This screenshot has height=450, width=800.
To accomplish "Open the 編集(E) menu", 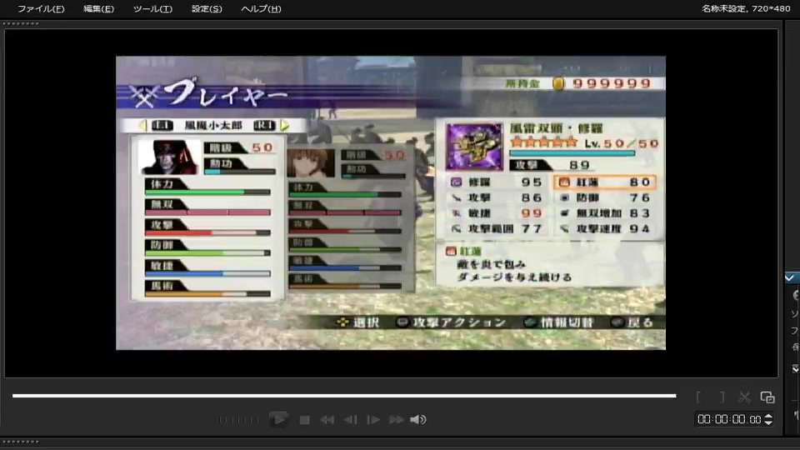I will (x=98, y=8).
